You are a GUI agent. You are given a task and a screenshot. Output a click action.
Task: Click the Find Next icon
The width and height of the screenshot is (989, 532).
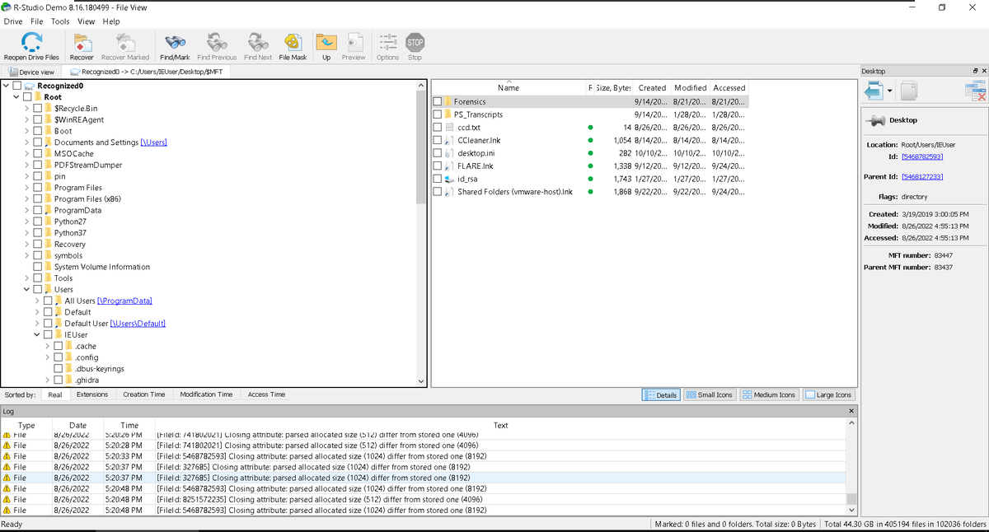pyautogui.click(x=257, y=45)
